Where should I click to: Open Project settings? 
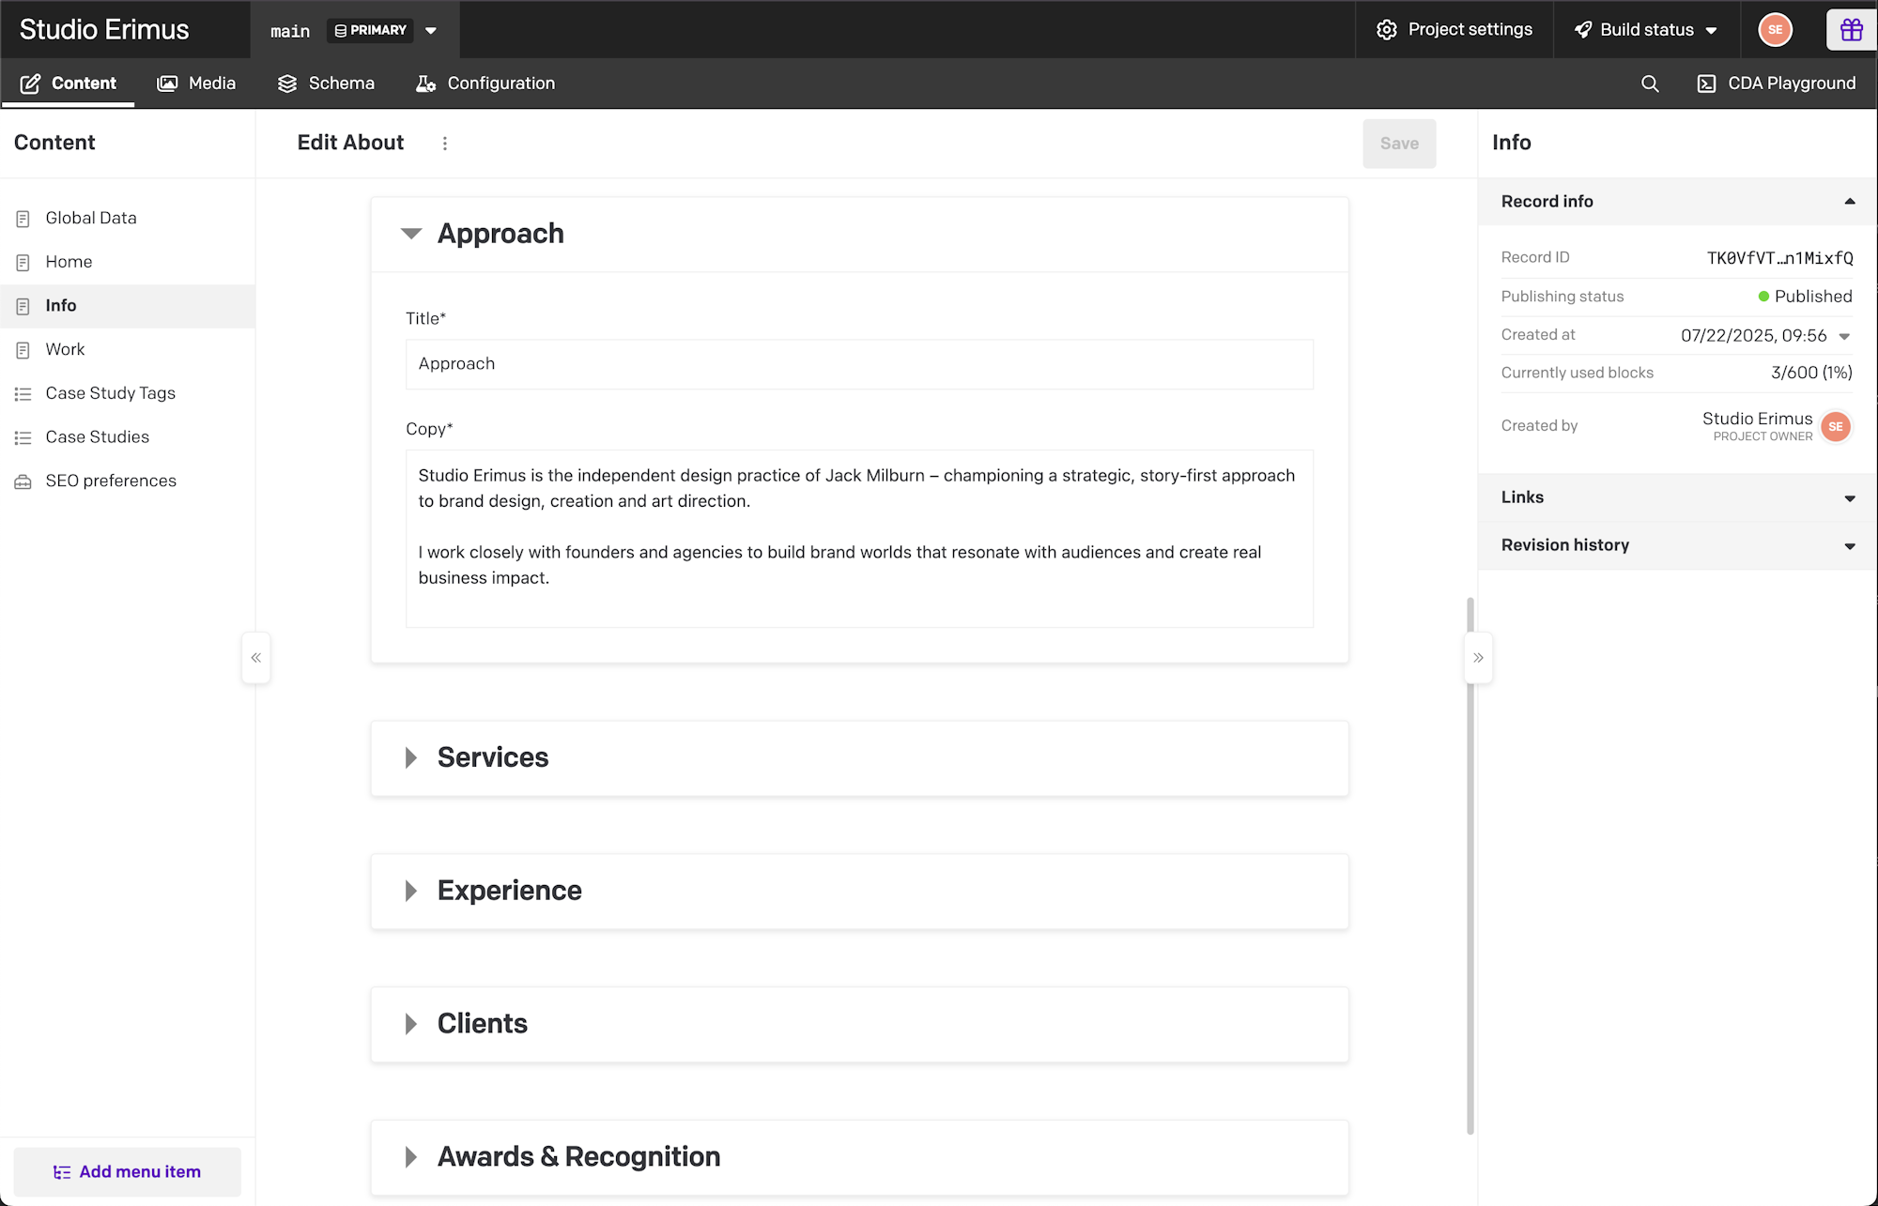tap(1455, 30)
